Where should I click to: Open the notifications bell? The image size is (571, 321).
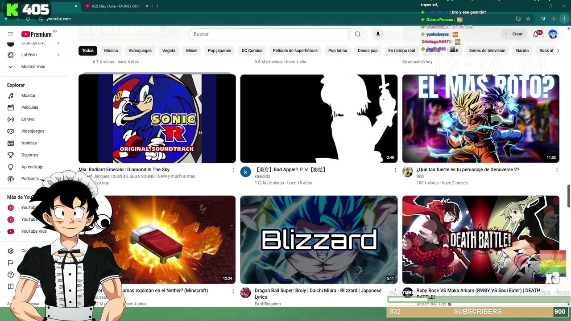tap(536, 34)
